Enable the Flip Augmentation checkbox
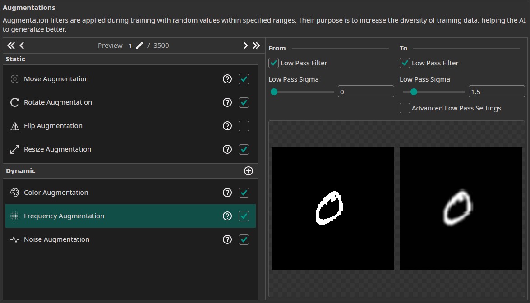530x303 pixels. (x=244, y=126)
